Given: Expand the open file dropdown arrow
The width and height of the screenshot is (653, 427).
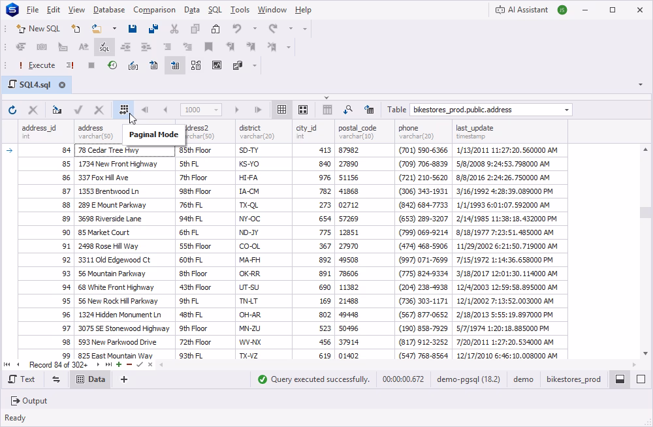Looking at the screenshot, I should [114, 28].
